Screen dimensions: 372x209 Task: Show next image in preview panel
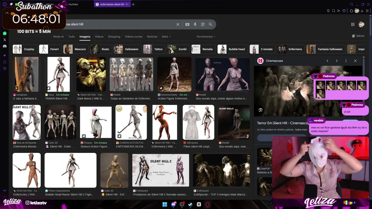coord(337,61)
